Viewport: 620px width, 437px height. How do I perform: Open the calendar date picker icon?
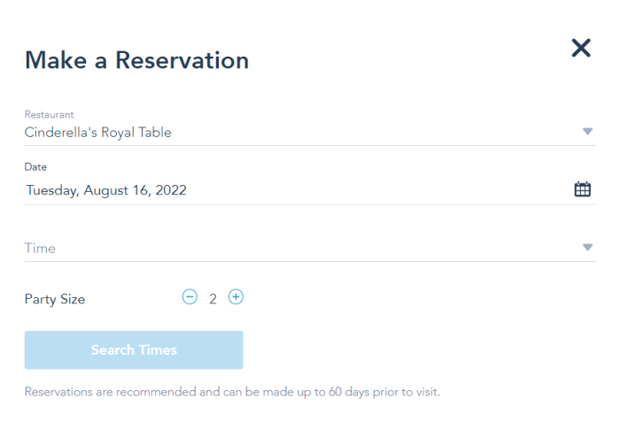pos(582,189)
